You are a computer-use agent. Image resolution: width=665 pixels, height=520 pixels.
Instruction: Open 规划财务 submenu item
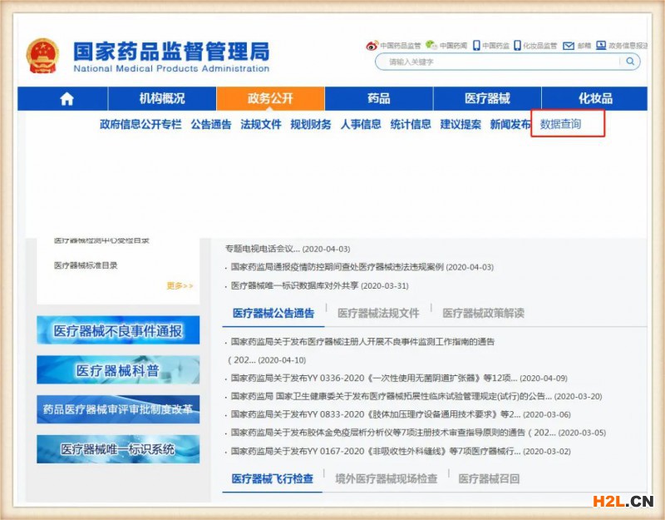310,124
